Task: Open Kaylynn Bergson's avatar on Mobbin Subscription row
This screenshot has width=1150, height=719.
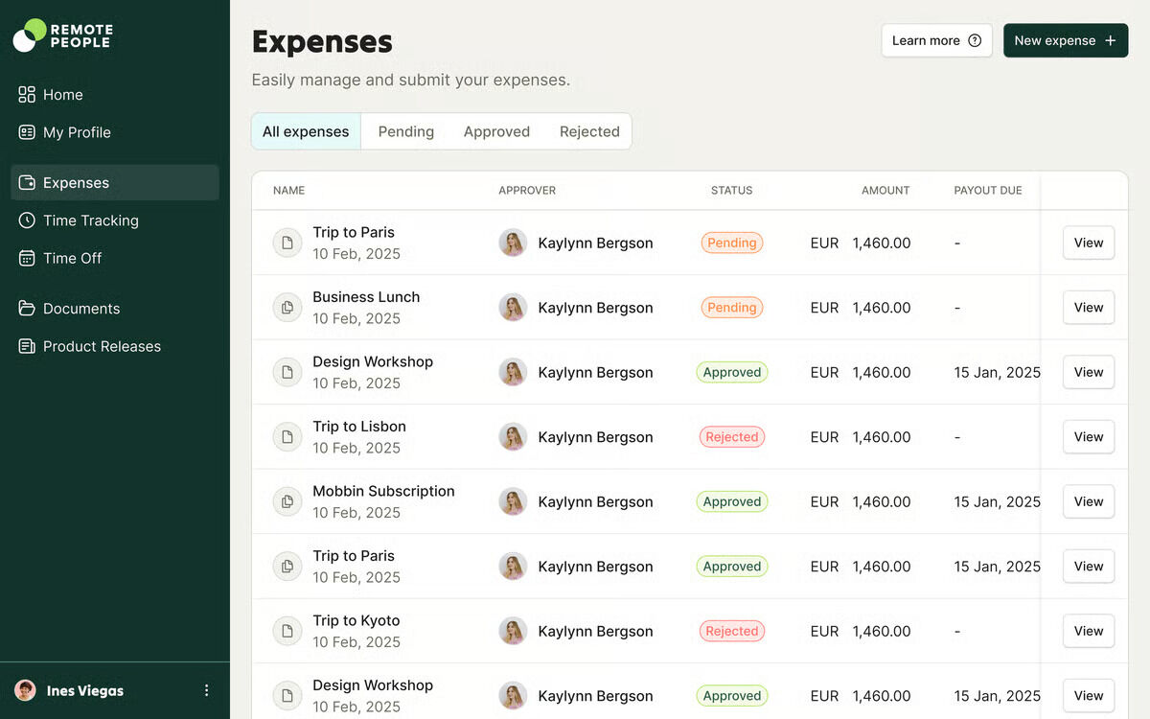Action: point(513,501)
